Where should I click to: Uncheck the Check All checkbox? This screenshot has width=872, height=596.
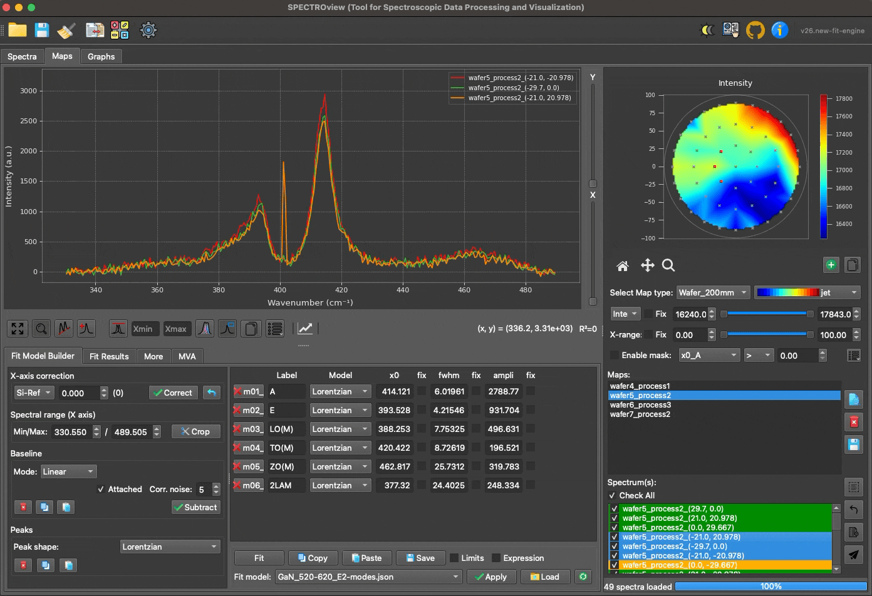[613, 495]
